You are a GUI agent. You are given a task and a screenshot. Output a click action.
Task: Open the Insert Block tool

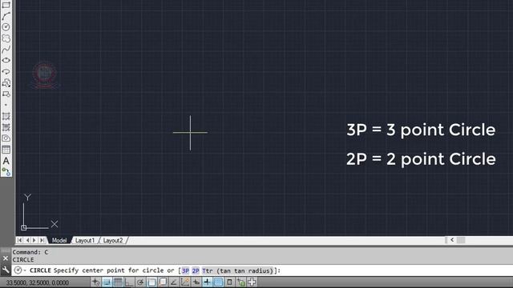6,83
